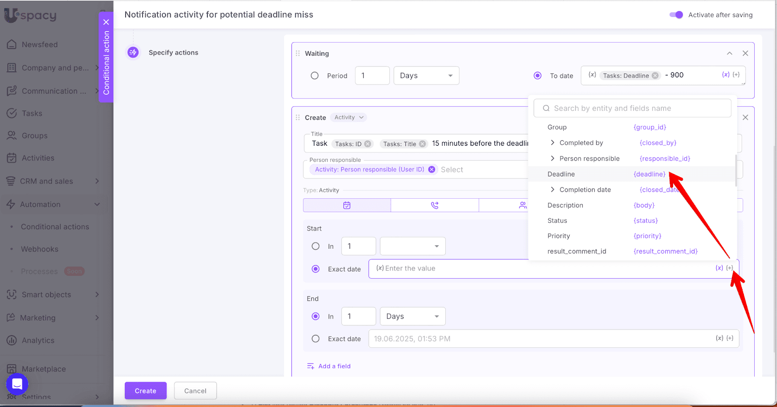The height and width of the screenshot is (407, 777).
Task: Remove the Tasks: ID title chip
Action: pos(368,144)
